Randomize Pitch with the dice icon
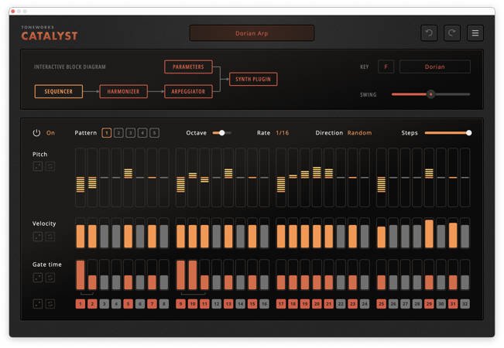The width and height of the screenshot is (504, 348). [37, 166]
